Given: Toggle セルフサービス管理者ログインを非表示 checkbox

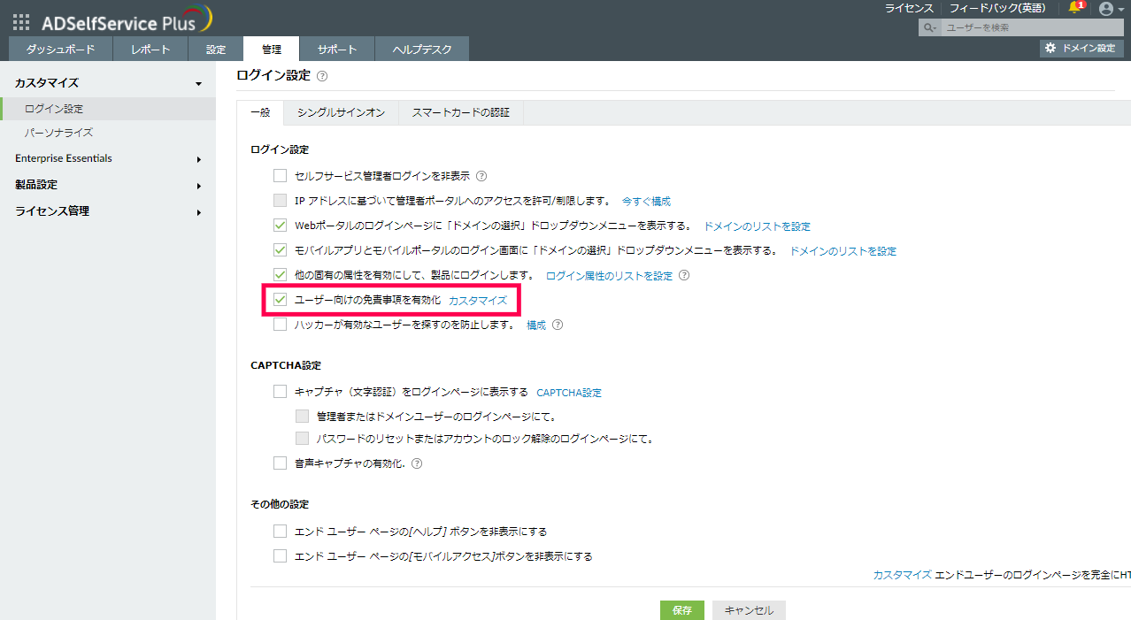Looking at the screenshot, I should pyautogui.click(x=280, y=176).
